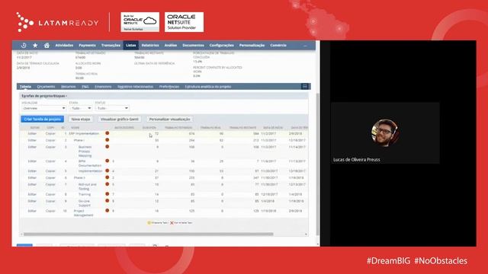Click the LatamReady logo
Screen dimensions: 488x274
click(58, 22)
